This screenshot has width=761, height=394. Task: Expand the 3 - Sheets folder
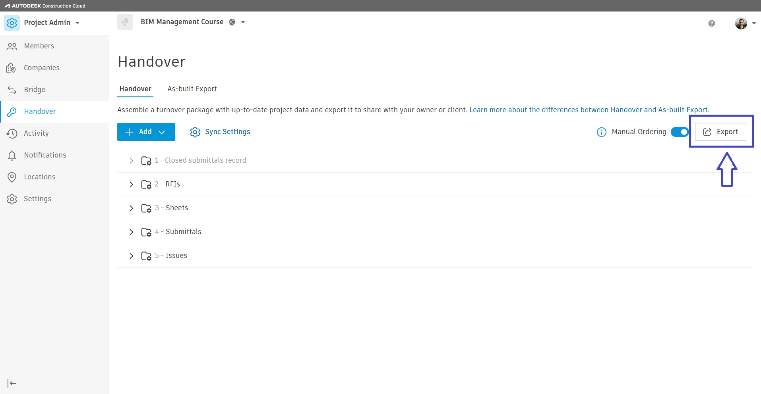point(131,208)
